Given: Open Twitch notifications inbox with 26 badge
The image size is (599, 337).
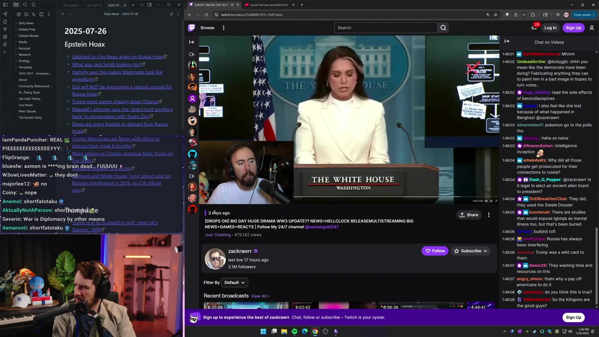Looking at the screenshot, I should point(534,27).
